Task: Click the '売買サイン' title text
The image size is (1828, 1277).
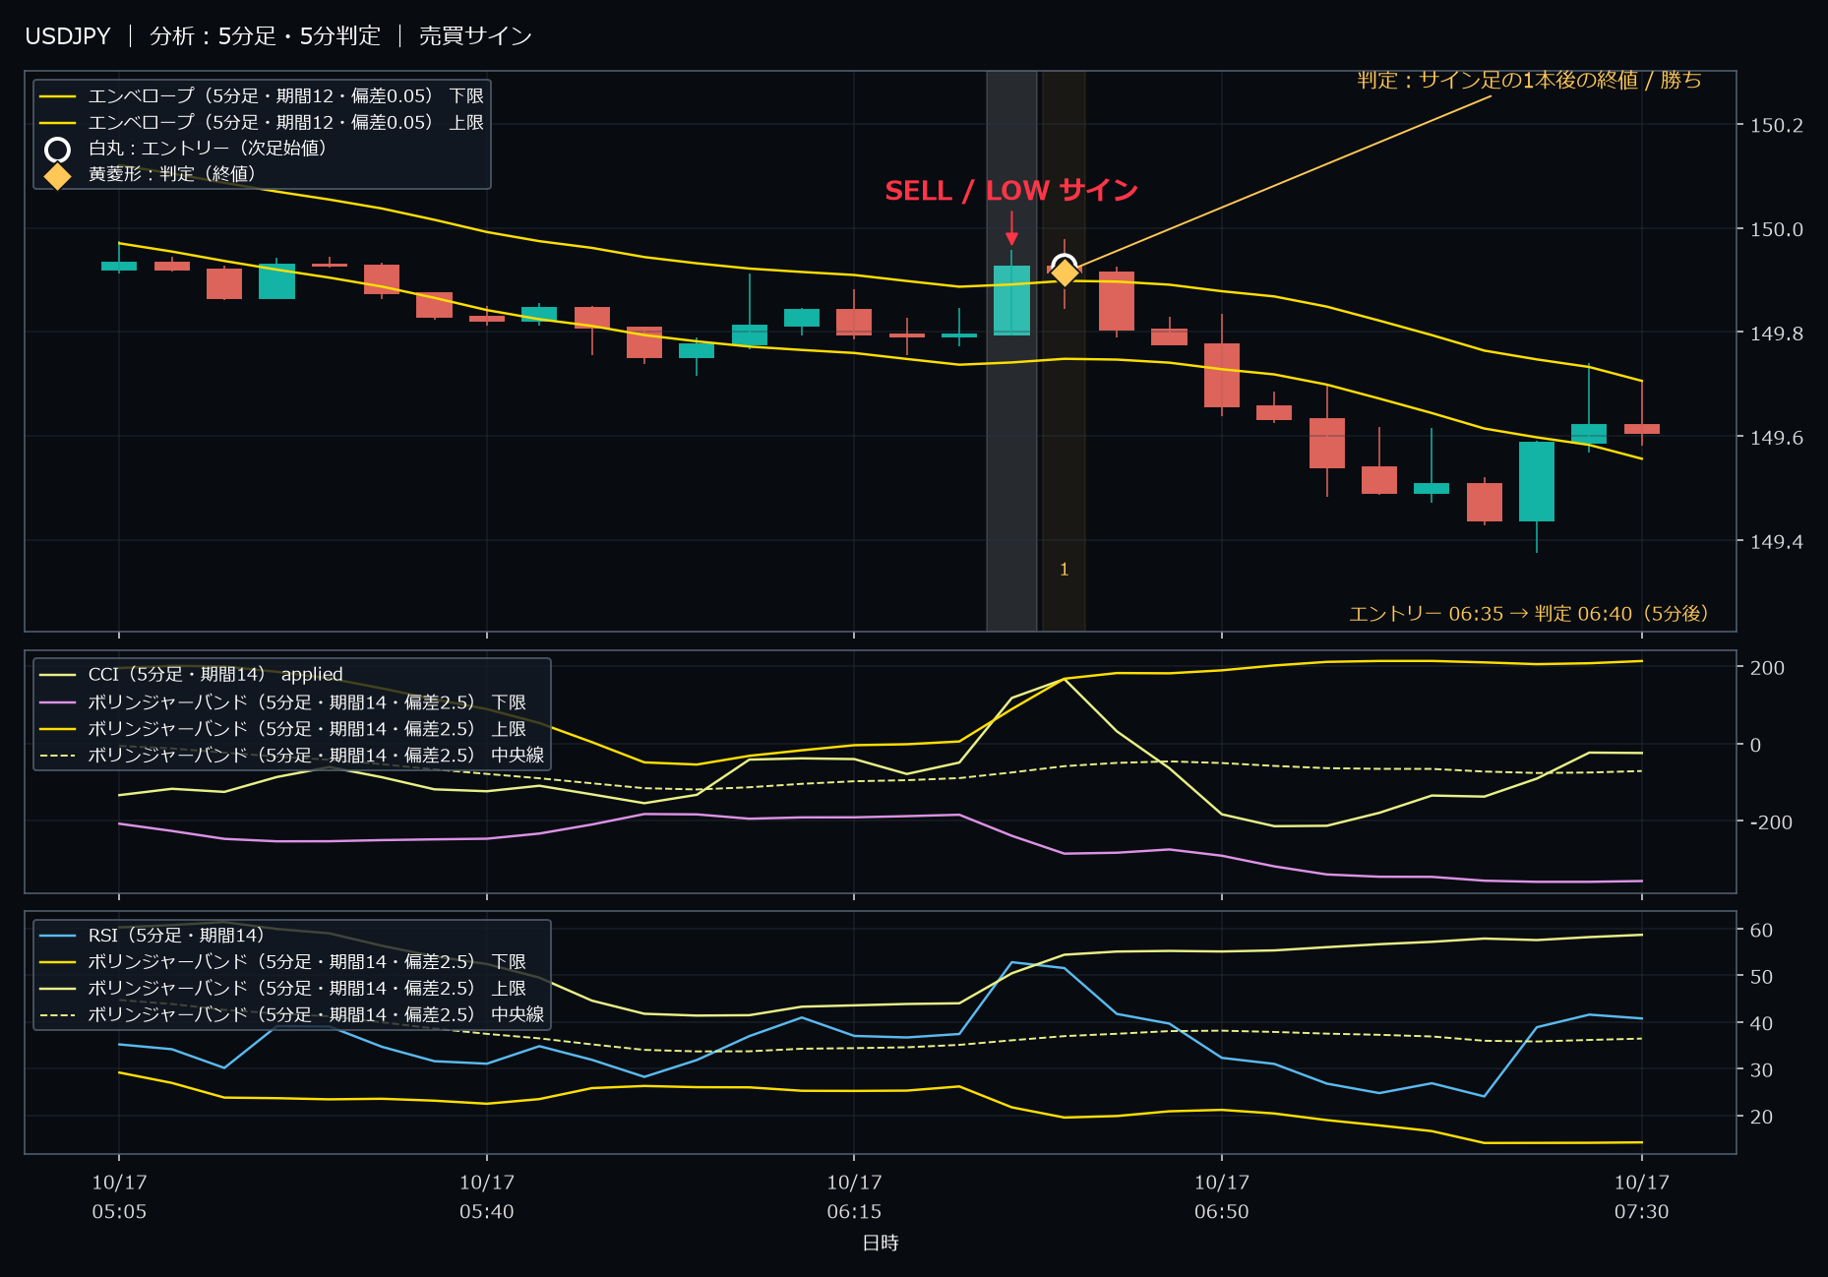Action: click(475, 36)
